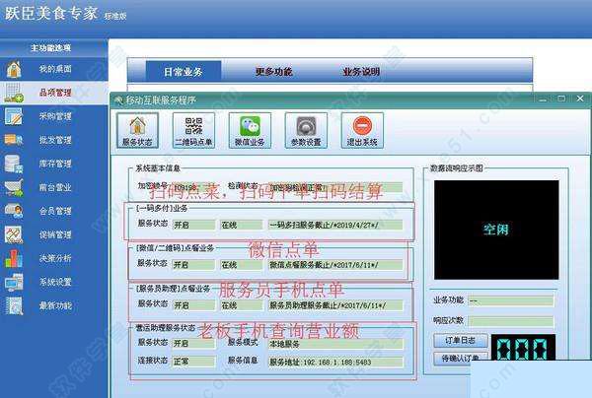Click the 一码多扫服务截止 date field

click(335, 225)
